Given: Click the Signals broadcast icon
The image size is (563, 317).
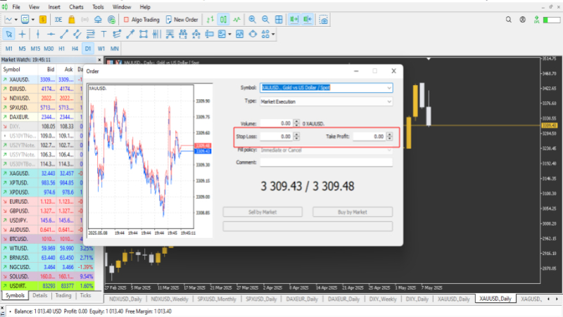Looking at the screenshot, I should click(x=84, y=20).
